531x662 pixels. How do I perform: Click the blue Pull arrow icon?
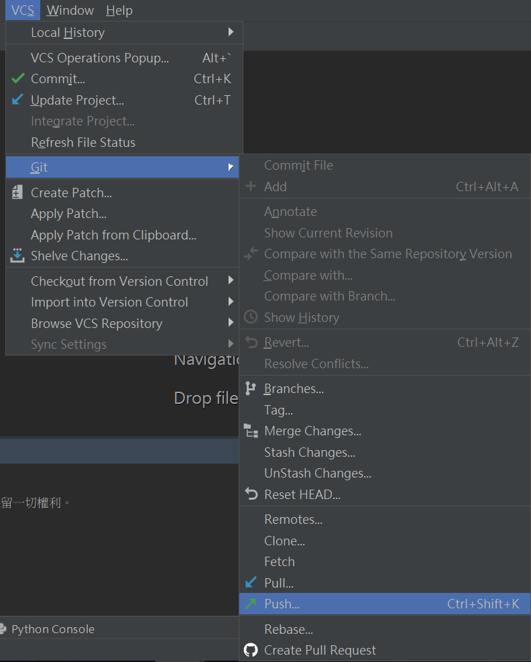[251, 583]
